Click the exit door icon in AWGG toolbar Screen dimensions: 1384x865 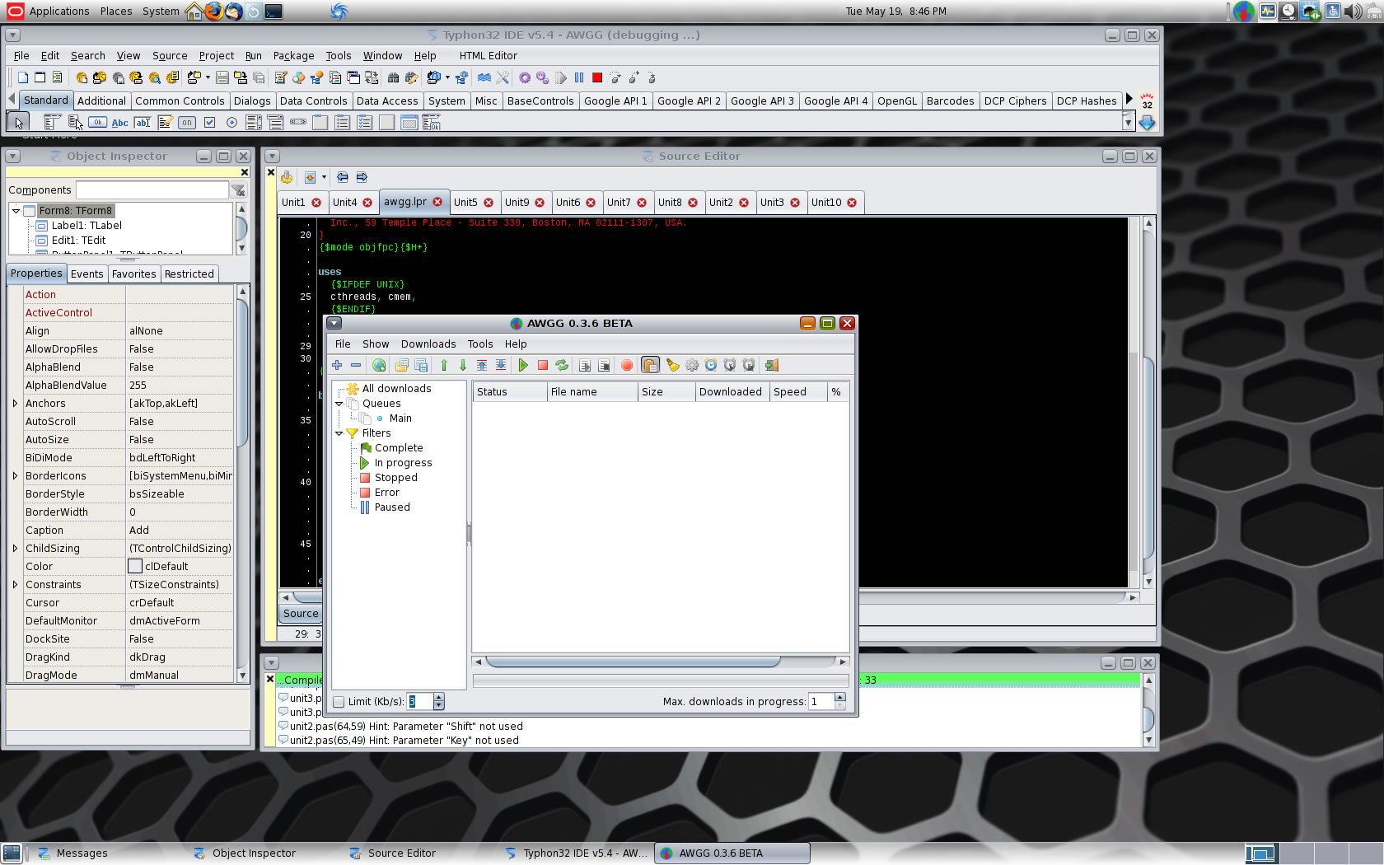click(772, 365)
